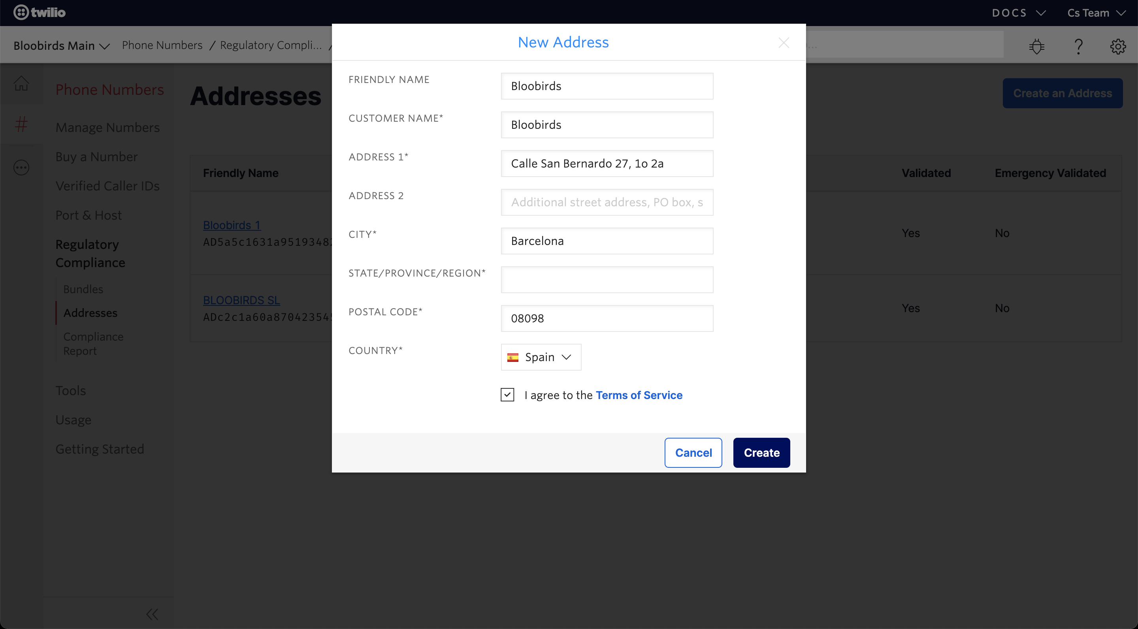The height and width of the screenshot is (629, 1138).
Task: Collapse the sidebar with double chevron
Action: click(x=152, y=614)
